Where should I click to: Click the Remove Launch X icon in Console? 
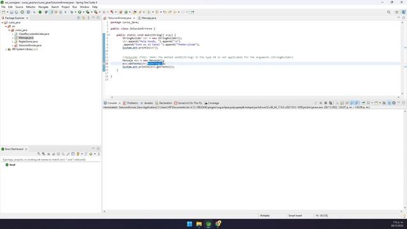326,103
